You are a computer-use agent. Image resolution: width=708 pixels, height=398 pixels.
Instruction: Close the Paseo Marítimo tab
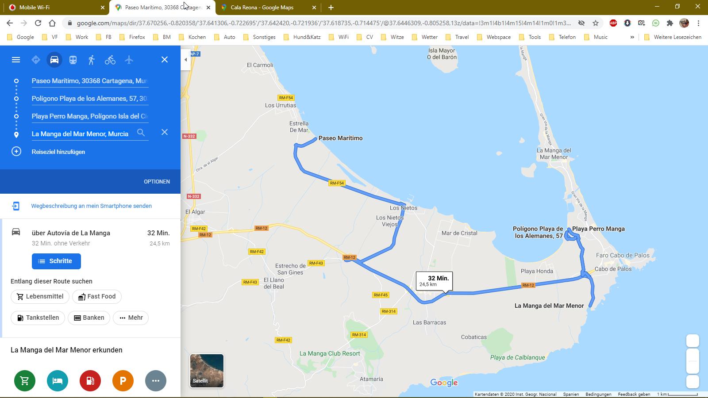[208, 8]
